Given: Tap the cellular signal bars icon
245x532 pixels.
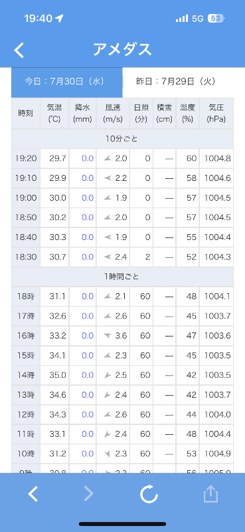Looking at the screenshot, I should 182,19.
